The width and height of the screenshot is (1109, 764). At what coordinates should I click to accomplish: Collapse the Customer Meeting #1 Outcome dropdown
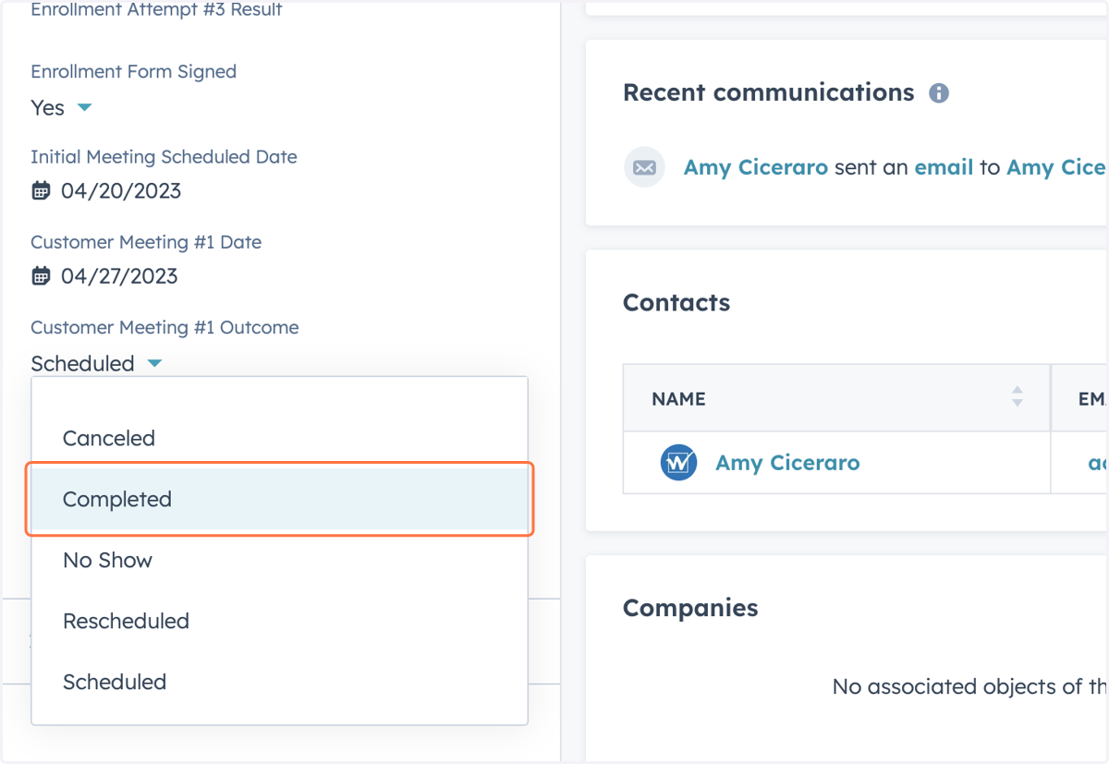97,363
